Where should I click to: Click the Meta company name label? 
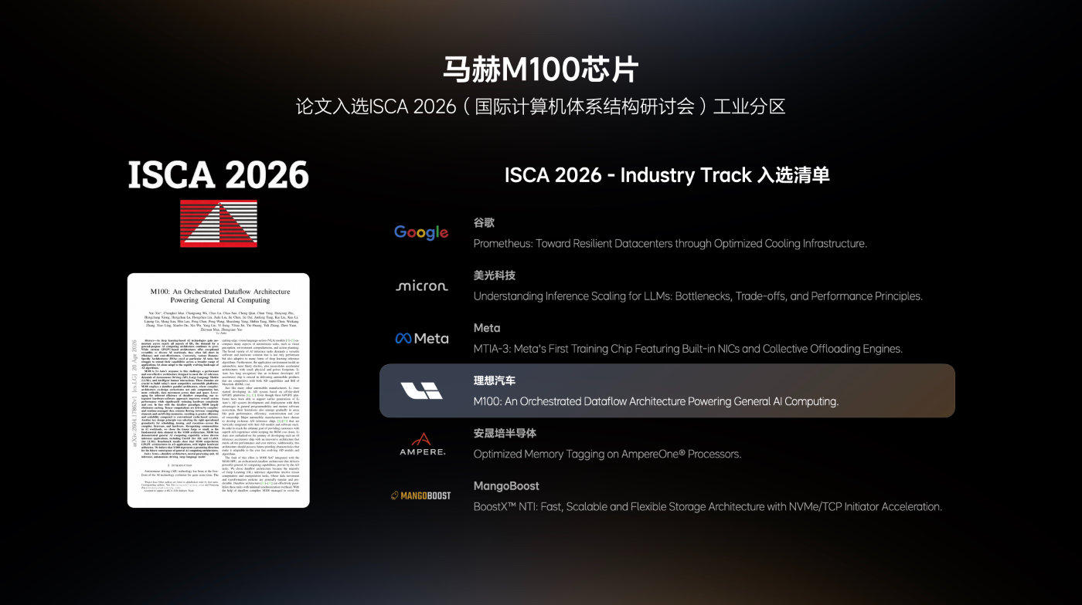click(487, 328)
